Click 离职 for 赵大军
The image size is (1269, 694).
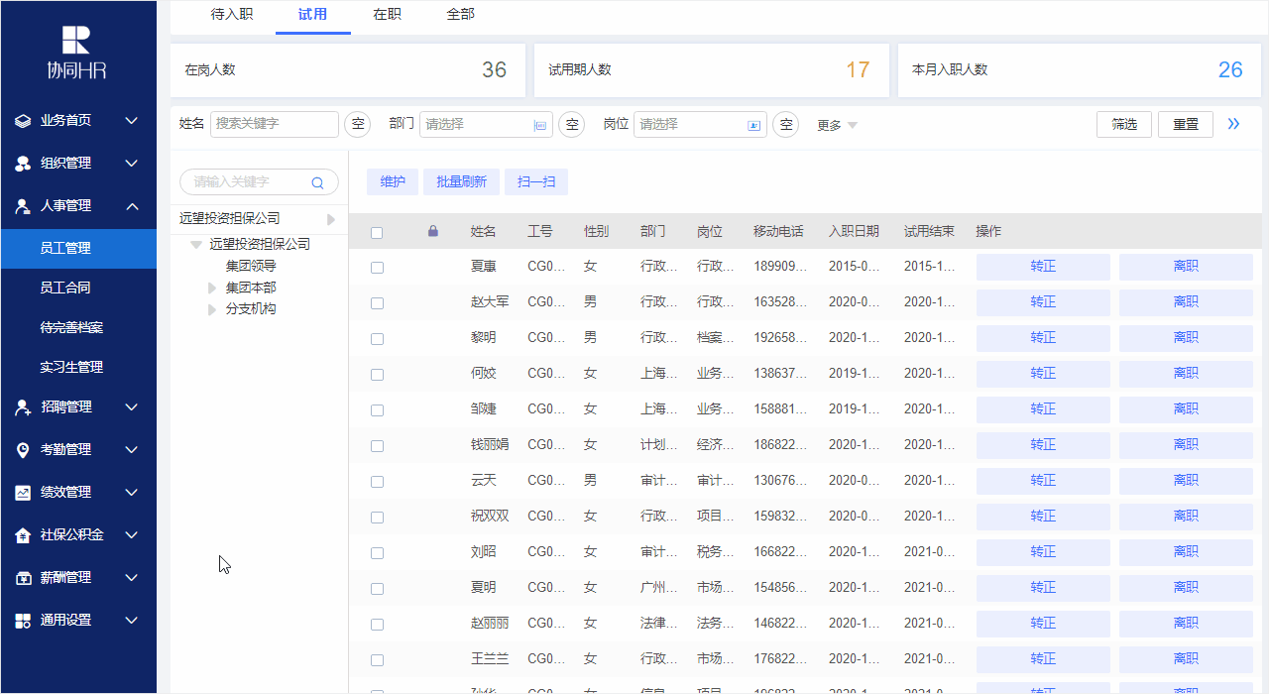coord(1186,302)
